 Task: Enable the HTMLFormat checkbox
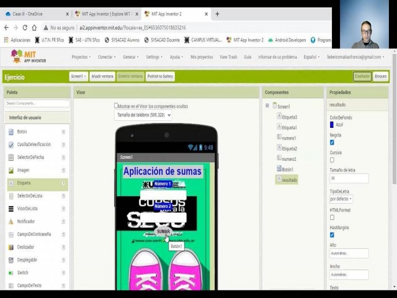[x=332, y=217]
